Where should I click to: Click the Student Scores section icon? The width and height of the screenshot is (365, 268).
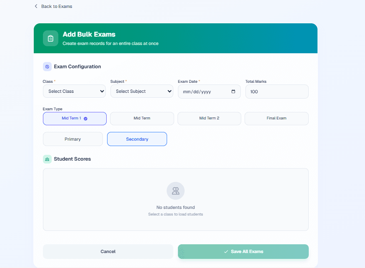click(x=47, y=159)
